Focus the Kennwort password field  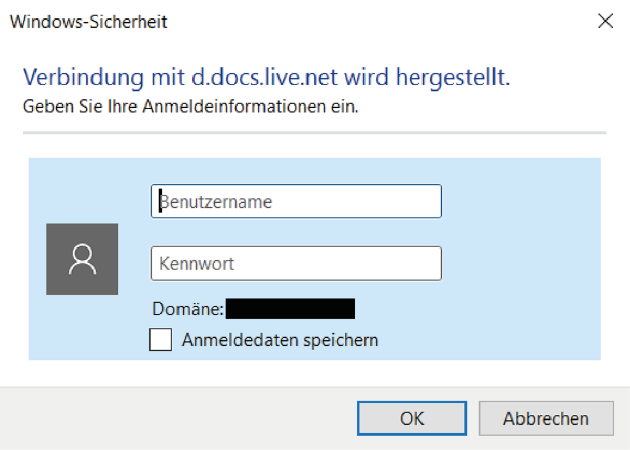coord(296,264)
